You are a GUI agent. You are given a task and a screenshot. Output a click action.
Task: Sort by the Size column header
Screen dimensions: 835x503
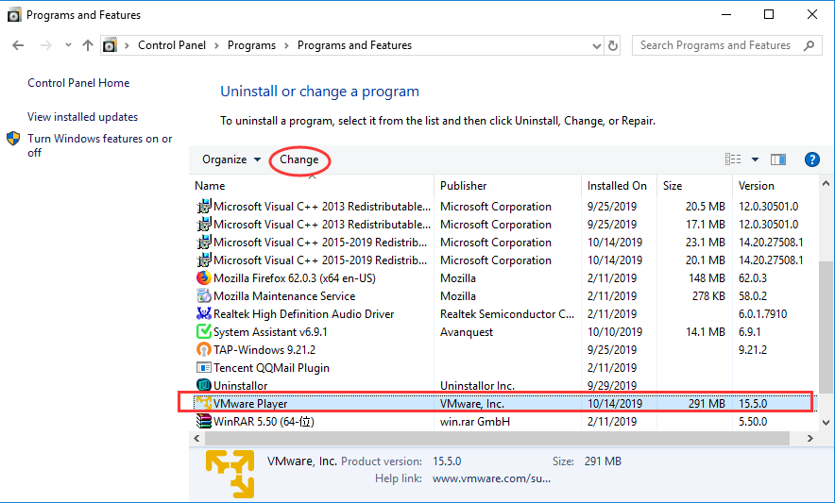coord(673,186)
